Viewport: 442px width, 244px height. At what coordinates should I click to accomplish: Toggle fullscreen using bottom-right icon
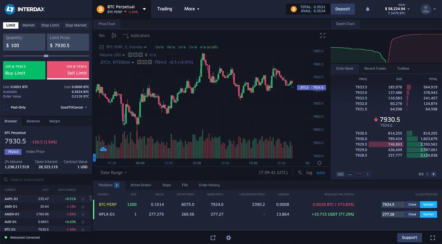[433, 237]
